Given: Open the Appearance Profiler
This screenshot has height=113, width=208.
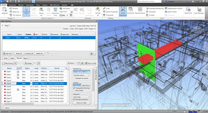Looking at the screenshot, I should 174,8.
